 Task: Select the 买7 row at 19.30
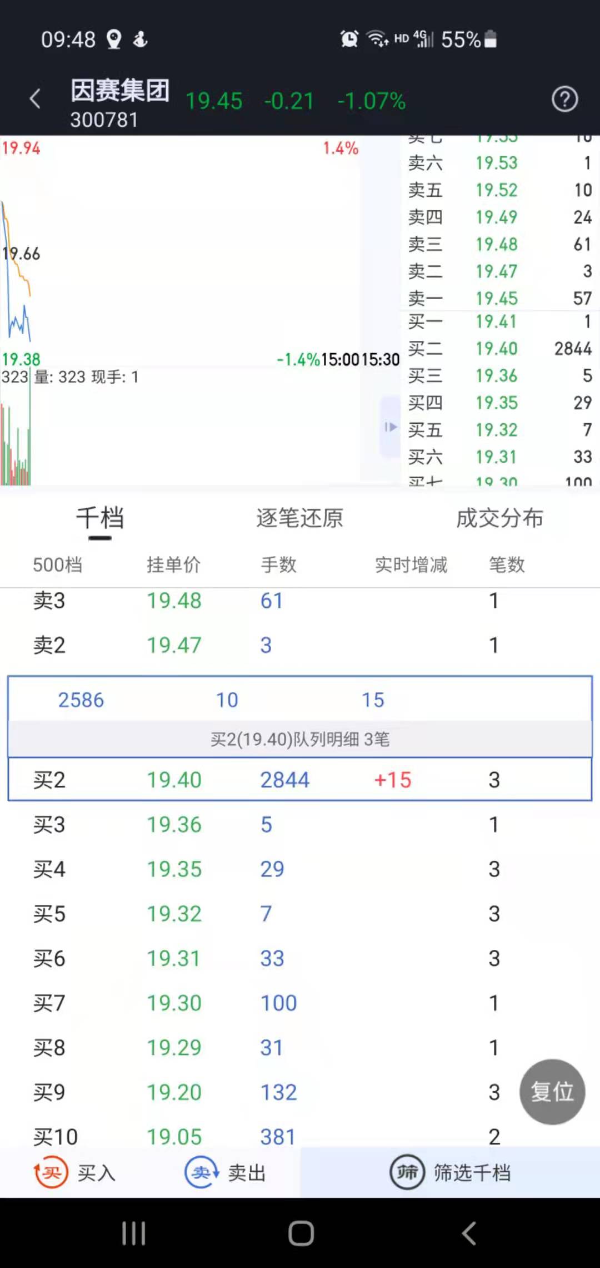coord(300,1003)
